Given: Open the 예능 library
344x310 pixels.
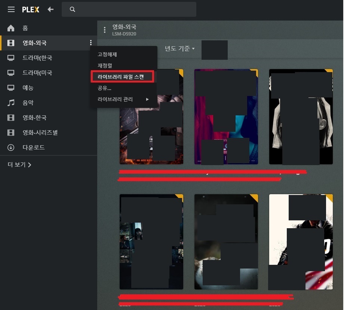Looking at the screenshot, I should click(x=28, y=88).
